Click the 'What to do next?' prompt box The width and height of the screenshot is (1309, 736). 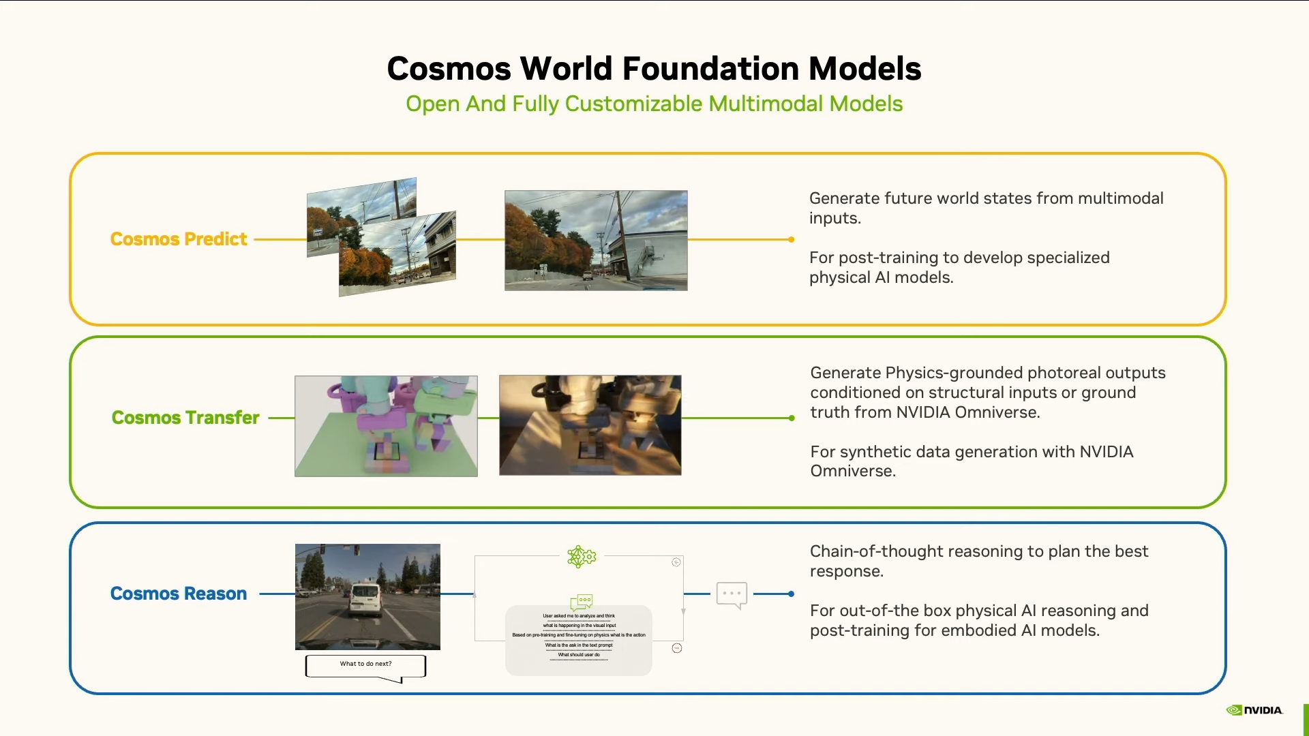[x=366, y=665]
